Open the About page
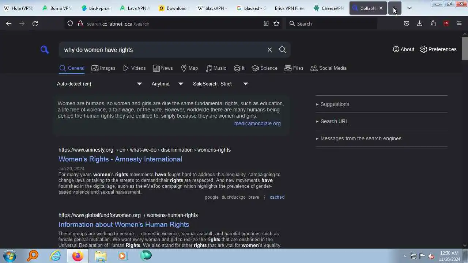The width and height of the screenshot is (468, 263). click(x=404, y=49)
